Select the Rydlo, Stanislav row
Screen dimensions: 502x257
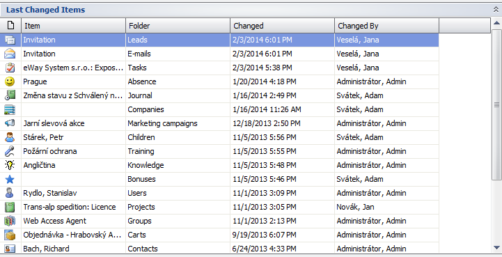219,193
